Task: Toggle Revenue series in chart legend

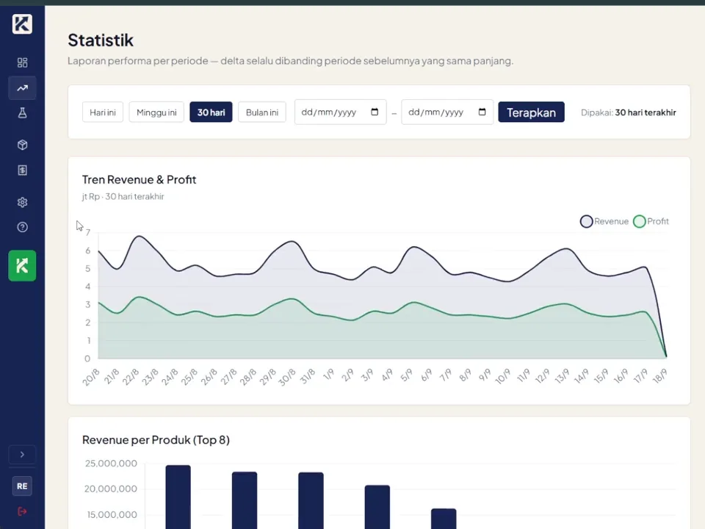Action: click(x=604, y=221)
